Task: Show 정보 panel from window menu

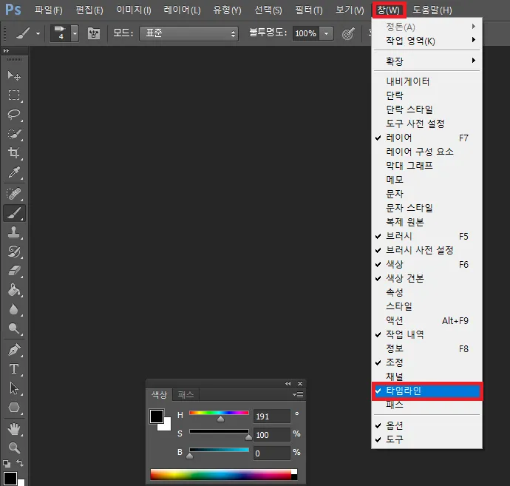Action: pos(426,348)
